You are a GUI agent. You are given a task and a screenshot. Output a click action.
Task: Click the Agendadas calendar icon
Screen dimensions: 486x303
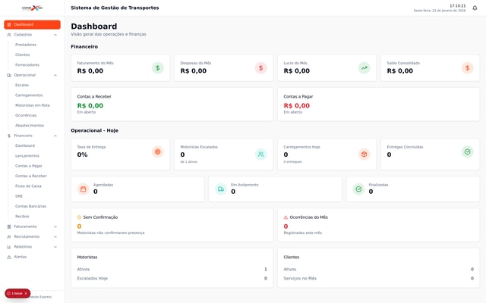(x=84, y=189)
